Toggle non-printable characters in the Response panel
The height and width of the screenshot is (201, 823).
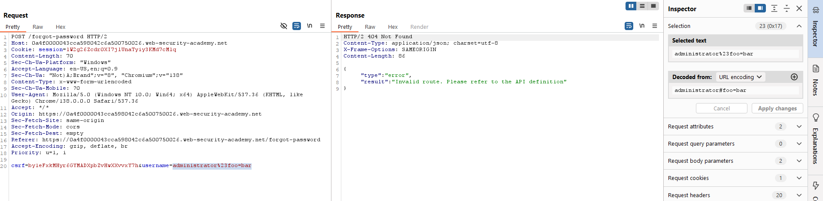[642, 26]
